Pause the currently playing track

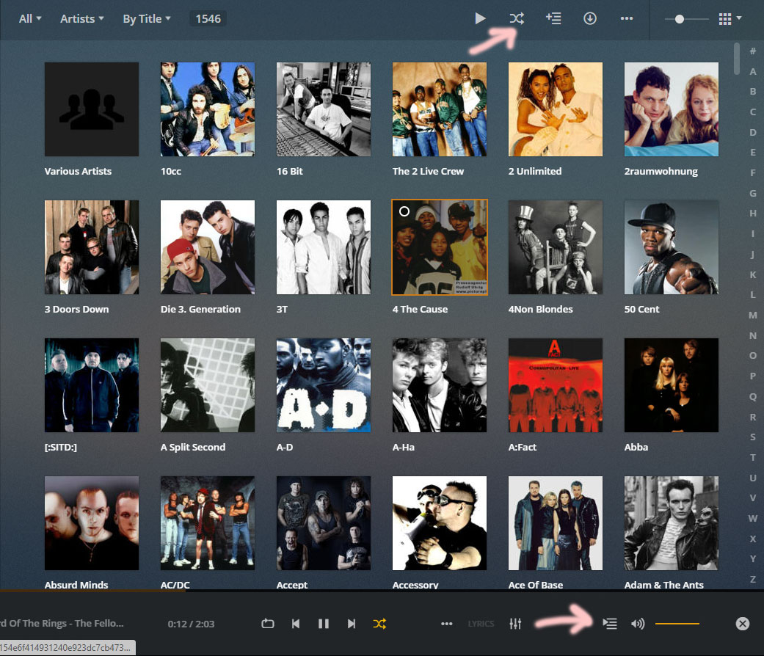click(324, 624)
